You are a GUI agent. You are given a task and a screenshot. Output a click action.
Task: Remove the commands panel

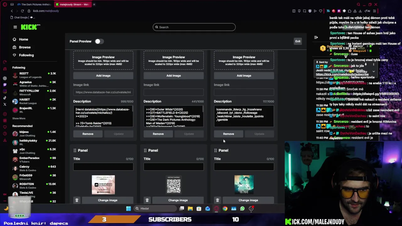[x=229, y=134]
